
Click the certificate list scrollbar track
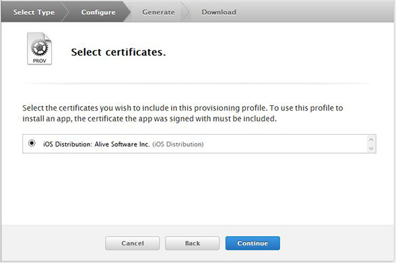tap(371, 144)
